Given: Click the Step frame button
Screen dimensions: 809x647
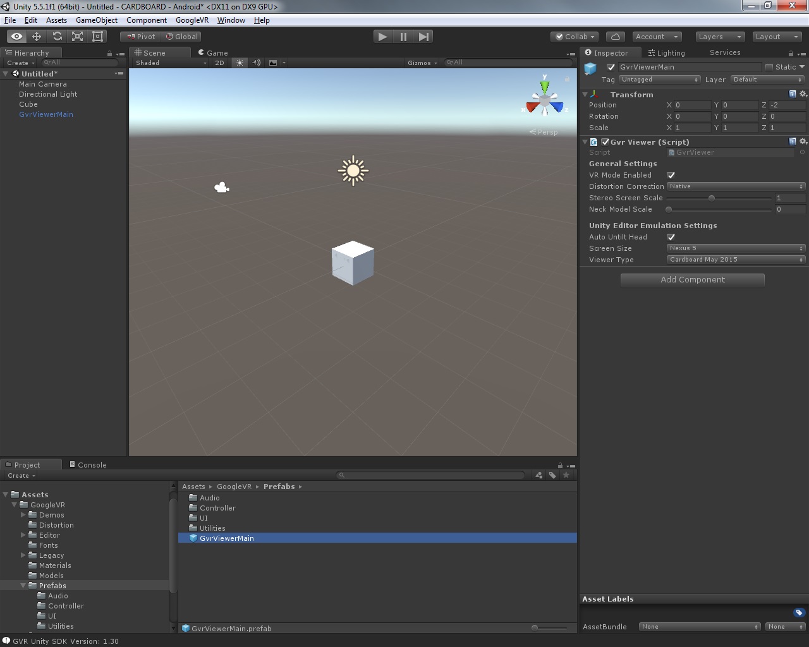Looking at the screenshot, I should point(423,37).
